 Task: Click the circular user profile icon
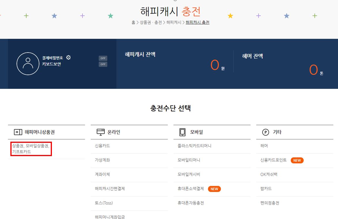click(28, 63)
